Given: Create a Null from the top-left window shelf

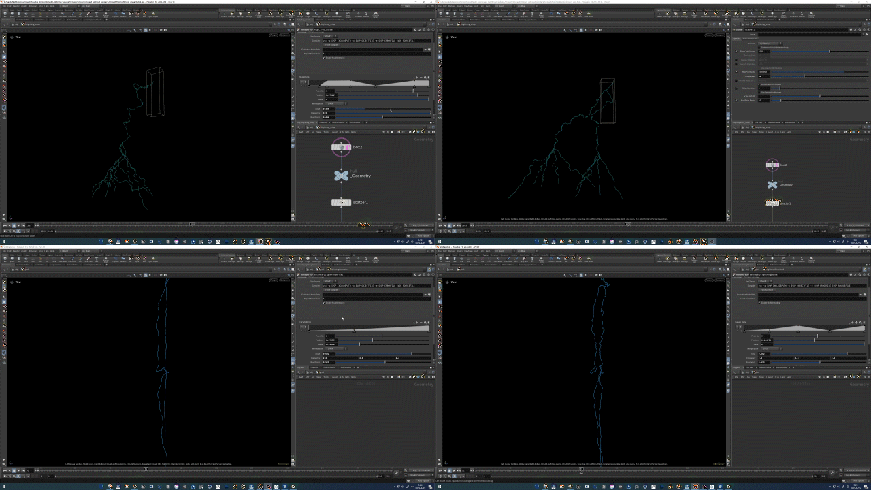Looking at the screenshot, I should click(42, 14).
